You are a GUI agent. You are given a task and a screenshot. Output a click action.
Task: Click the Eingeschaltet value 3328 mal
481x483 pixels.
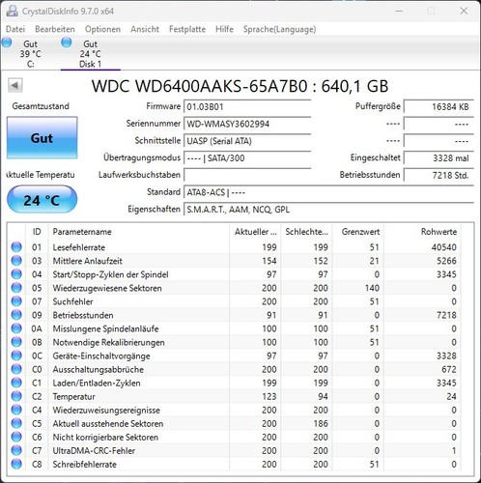[439, 158]
